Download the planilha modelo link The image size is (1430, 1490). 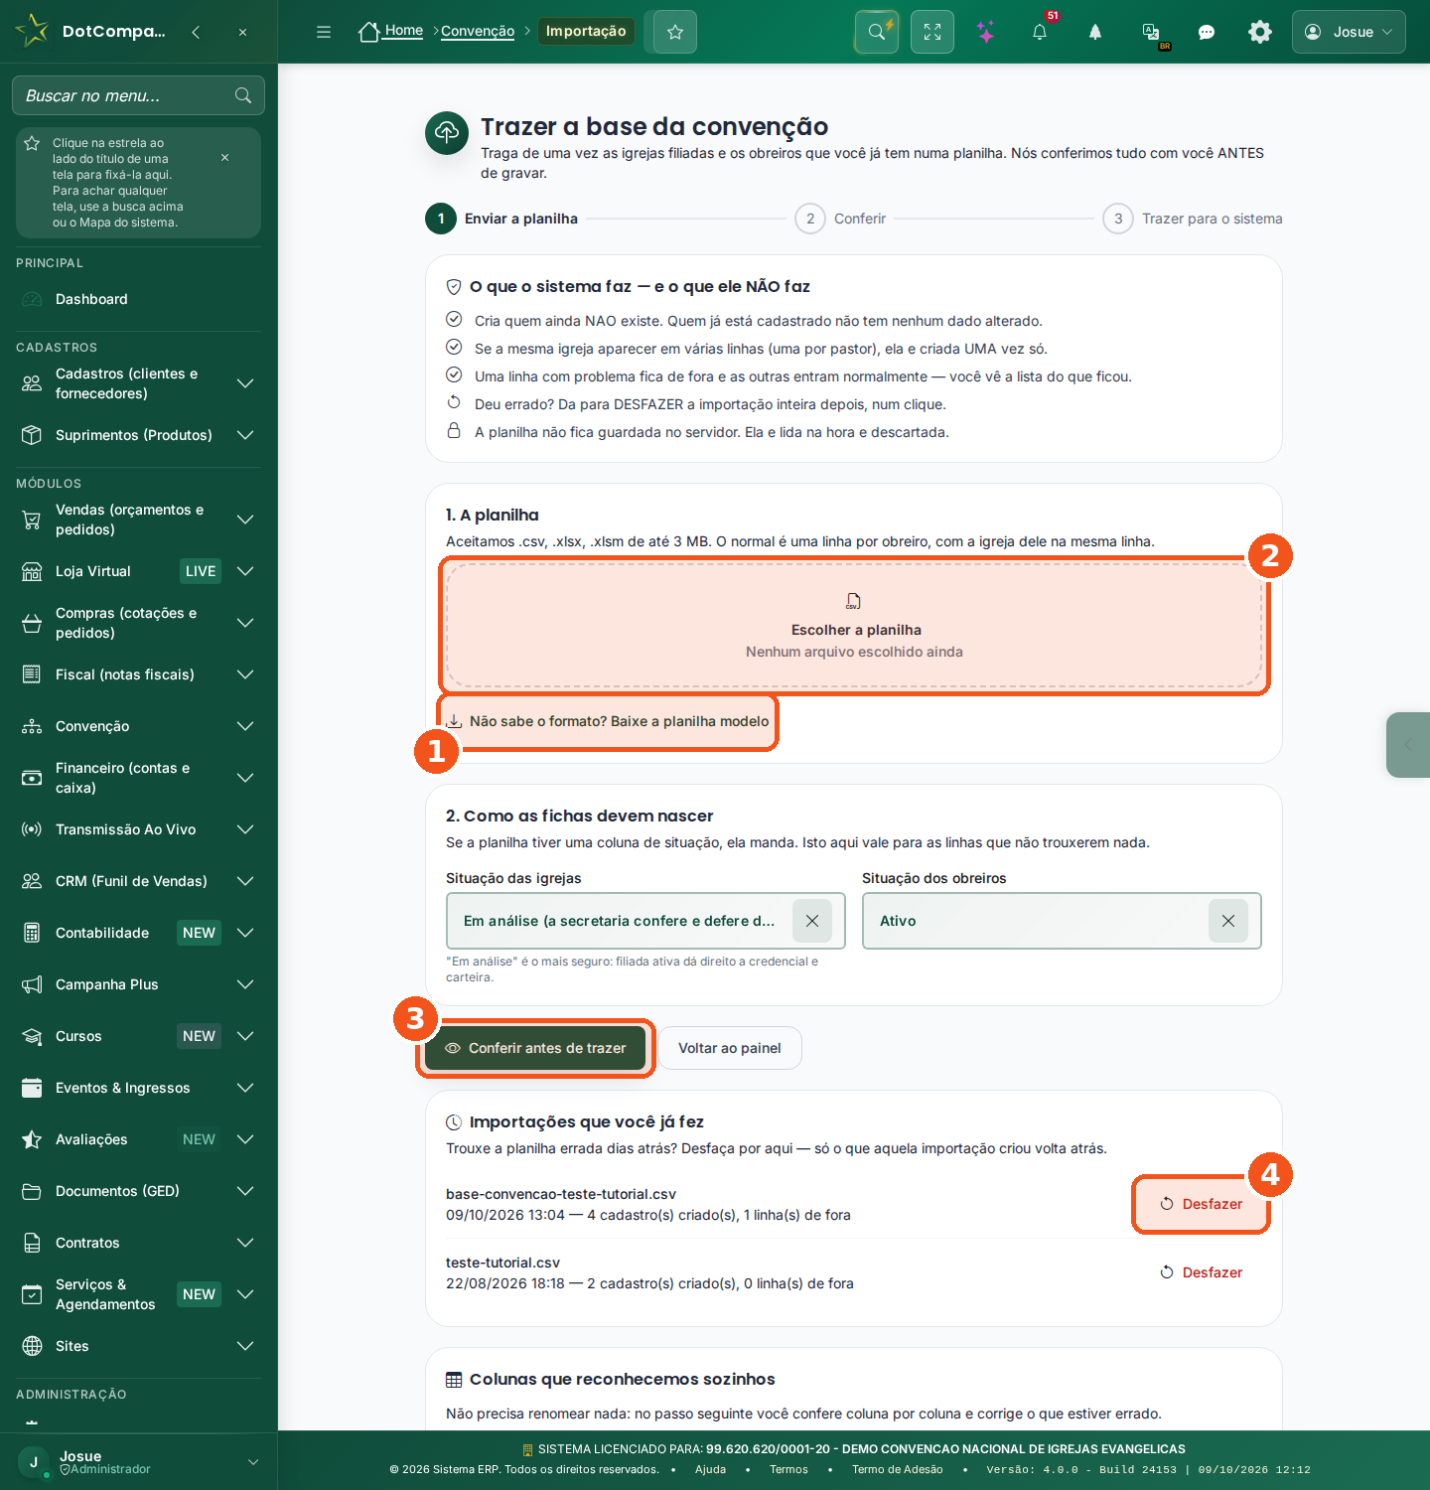coord(608,721)
